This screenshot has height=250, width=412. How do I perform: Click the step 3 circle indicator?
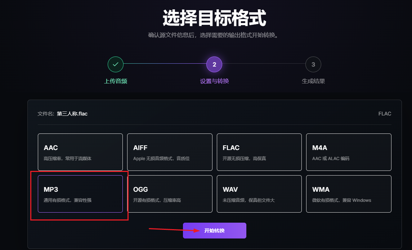pyautogui.click(x=313, y=64)
